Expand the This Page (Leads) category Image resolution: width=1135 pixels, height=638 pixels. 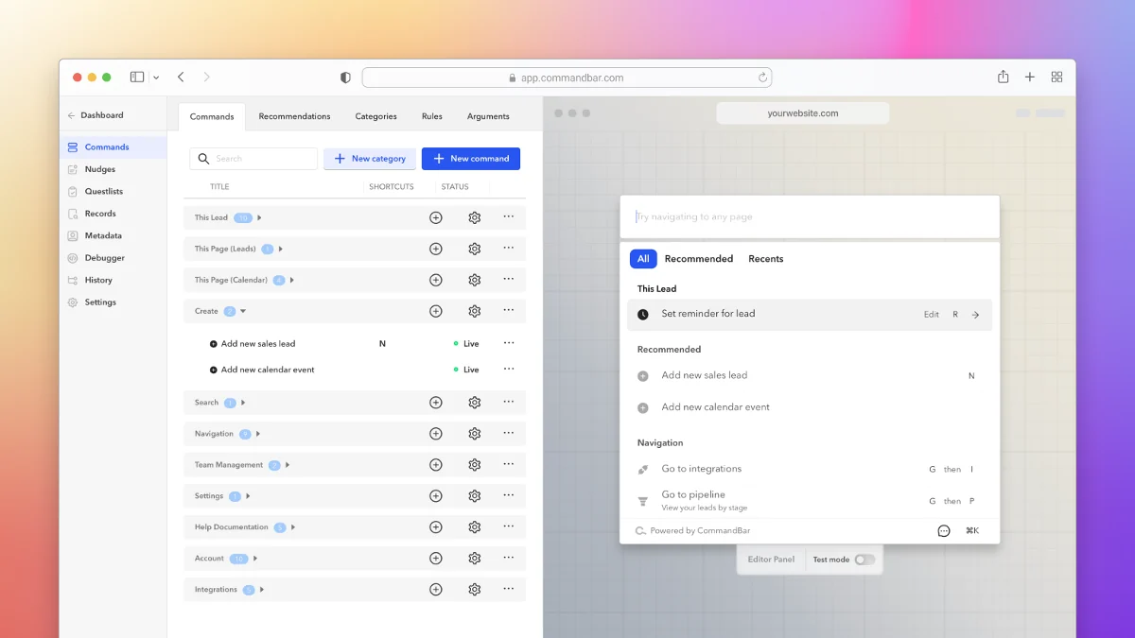click(x=281, y=249)
